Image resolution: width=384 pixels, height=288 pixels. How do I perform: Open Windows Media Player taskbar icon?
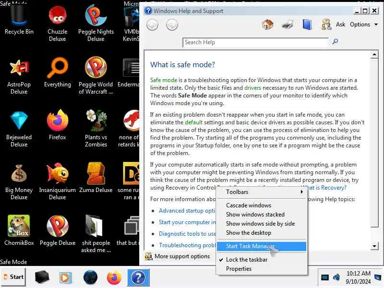coord(65,278)
